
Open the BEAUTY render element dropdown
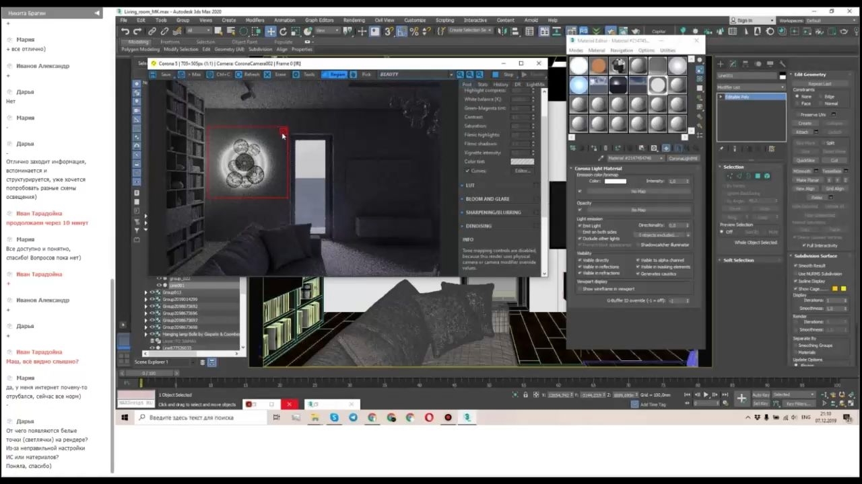coord(416,75)
